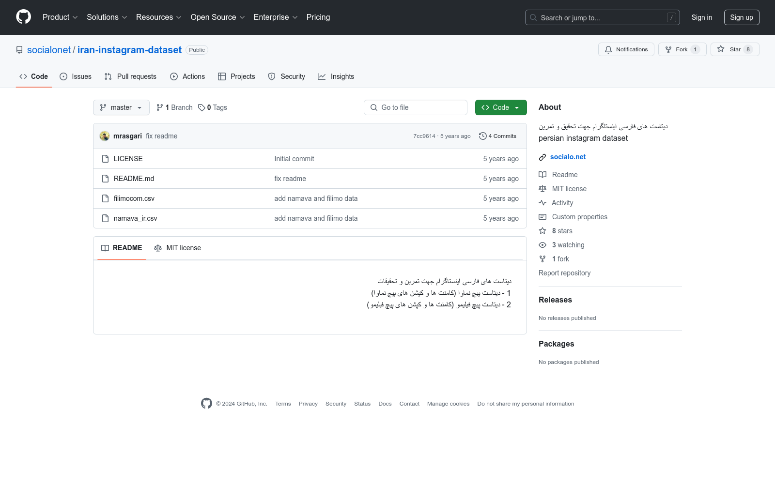Click the file icon next to filimocom.csv
775x484 pixels.
coord(105,198)
